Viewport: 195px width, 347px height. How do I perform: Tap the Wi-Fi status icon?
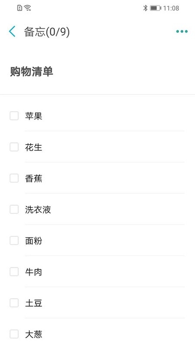[x=28, y=8]
